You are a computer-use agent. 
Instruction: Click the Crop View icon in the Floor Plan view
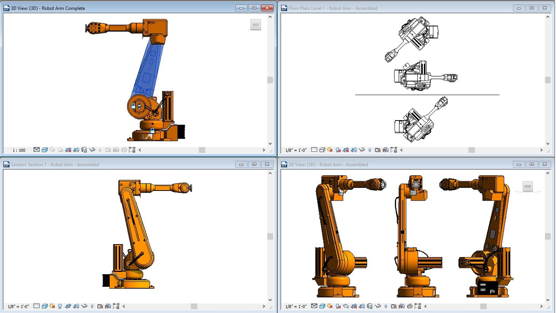click(x=347, y=150)
